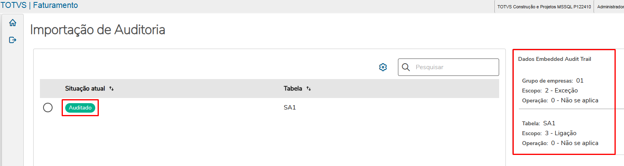Click the SA1 cell in the table row
This screenshot has width=624, height=166.
click(x=290, y=108)
